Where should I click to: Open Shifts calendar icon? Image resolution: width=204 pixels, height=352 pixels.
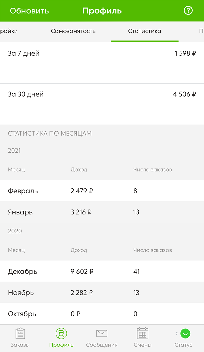[143, 334]
